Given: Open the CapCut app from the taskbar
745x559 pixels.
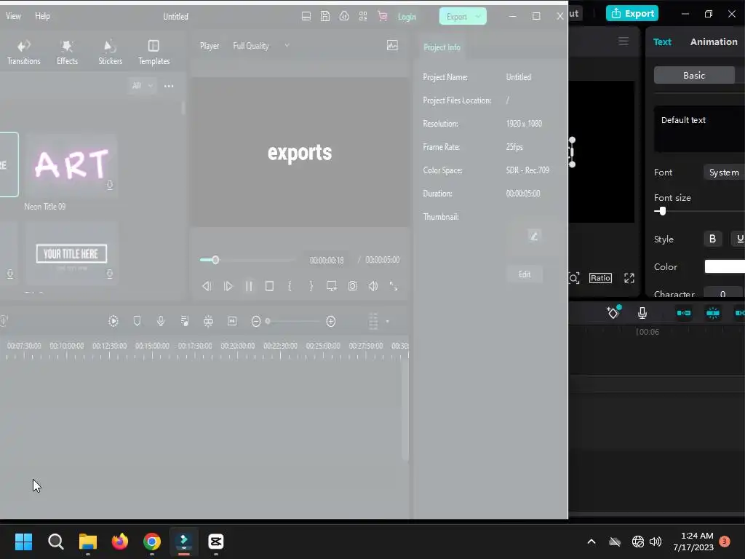Looking at the screenshot, I should [215, 542].
